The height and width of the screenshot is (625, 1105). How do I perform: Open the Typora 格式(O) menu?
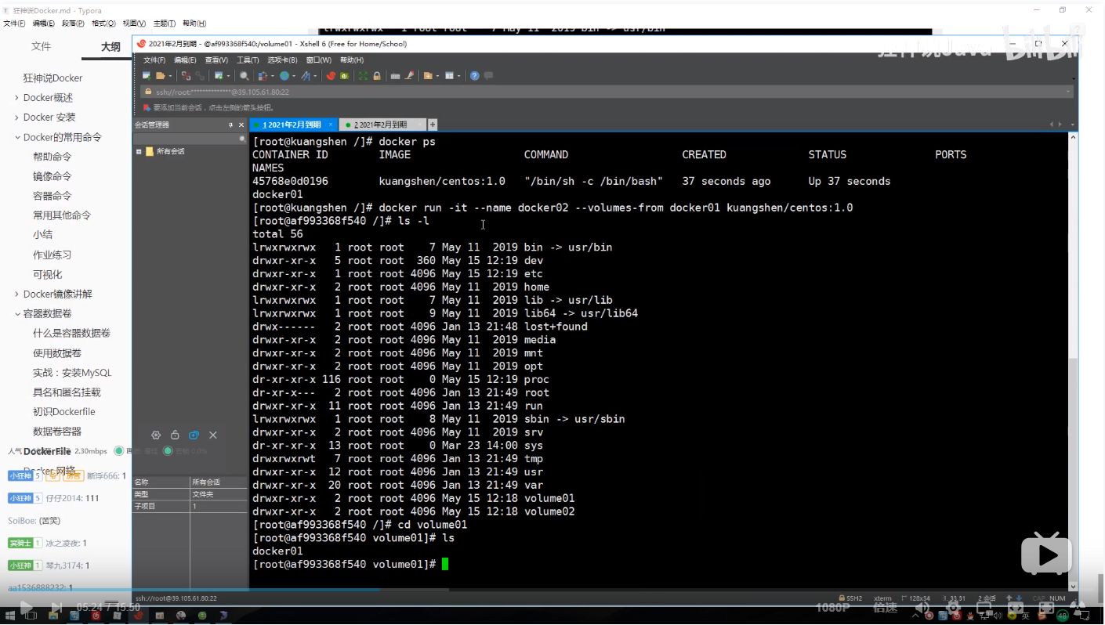coord(103,23)
